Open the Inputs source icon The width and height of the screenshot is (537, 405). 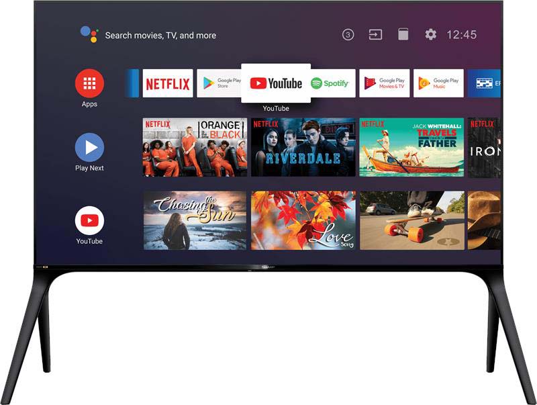tap(375, 35)
